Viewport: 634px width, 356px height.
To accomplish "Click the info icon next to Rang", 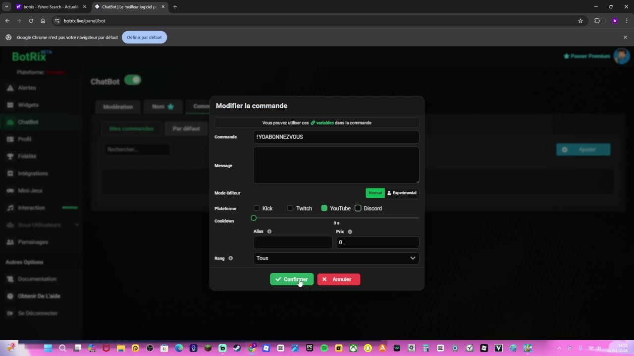I will (x=230, y=258).
